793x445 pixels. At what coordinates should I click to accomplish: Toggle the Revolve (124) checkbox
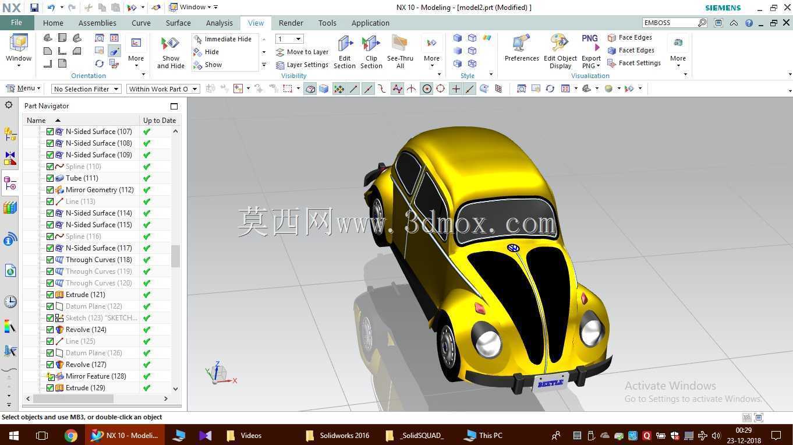coord(50,330)
